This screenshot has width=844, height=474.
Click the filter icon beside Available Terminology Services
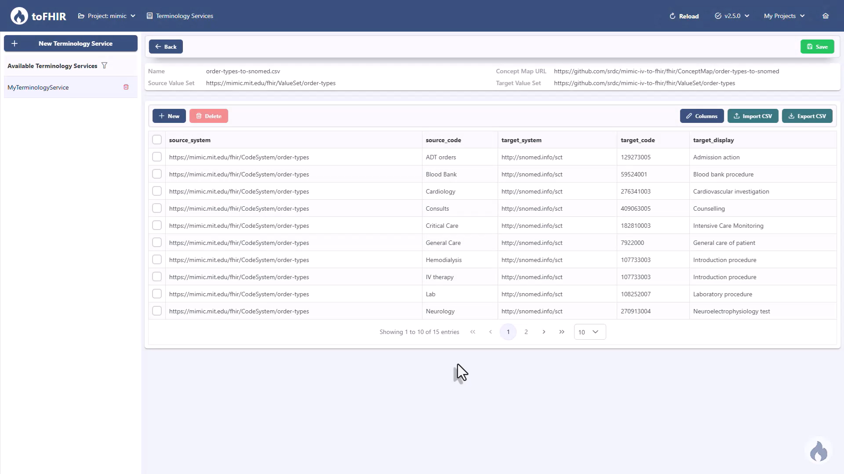pos(105,65)
